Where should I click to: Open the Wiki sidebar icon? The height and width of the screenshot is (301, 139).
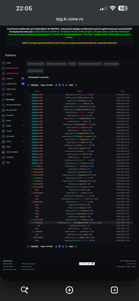(3, 163)
